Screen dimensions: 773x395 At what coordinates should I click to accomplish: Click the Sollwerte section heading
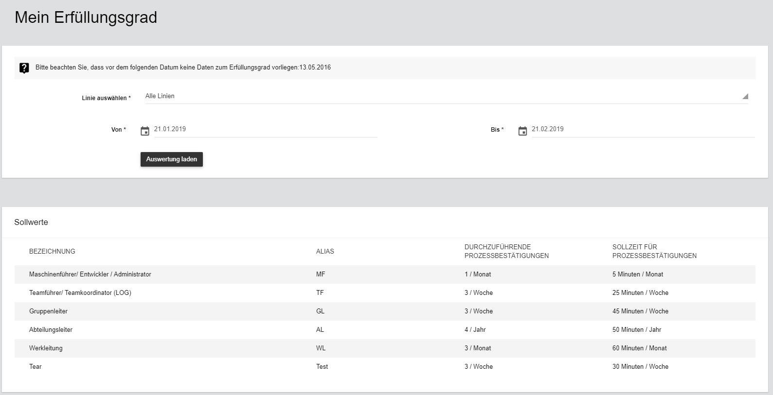pyautogui.click(x=31, y=222)
